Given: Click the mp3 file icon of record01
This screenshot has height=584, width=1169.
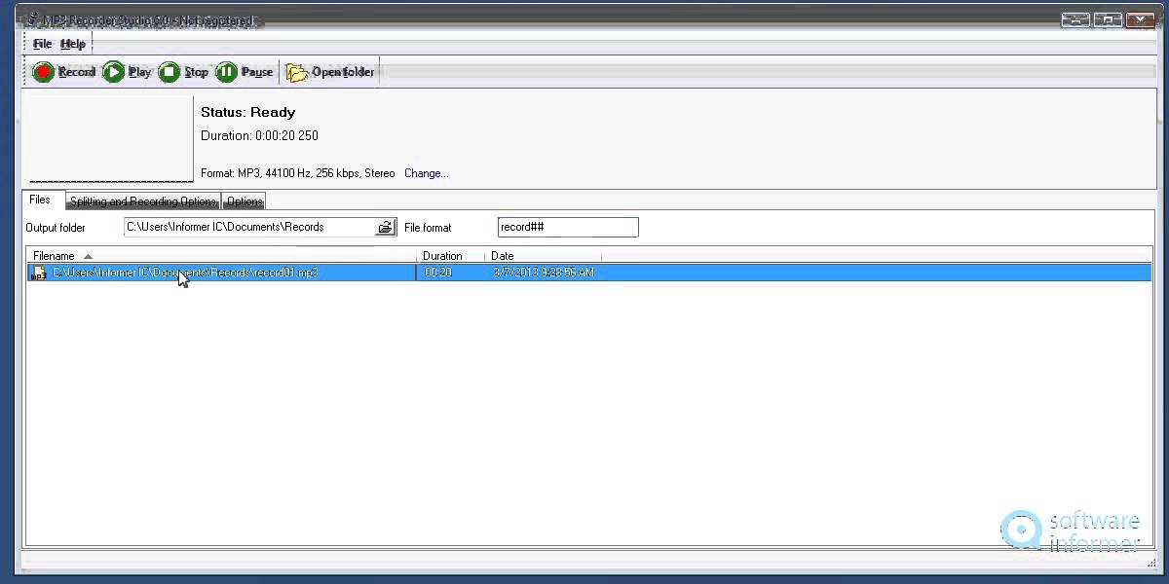Looking at the screenshot, I should [x=39, y=273].
